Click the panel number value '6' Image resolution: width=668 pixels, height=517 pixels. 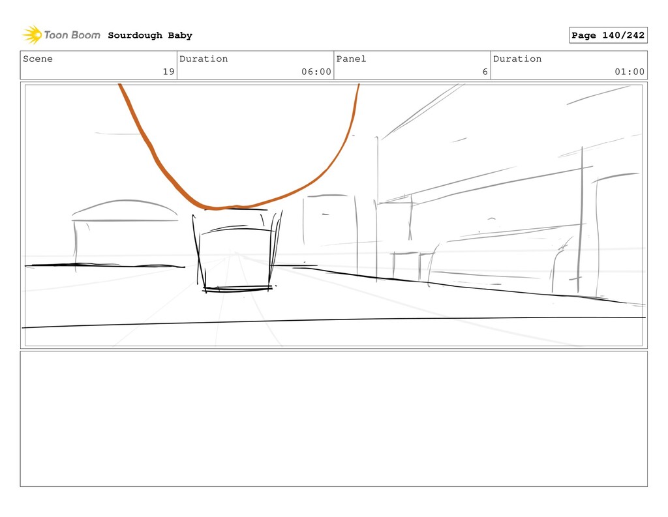click(485, 72)
